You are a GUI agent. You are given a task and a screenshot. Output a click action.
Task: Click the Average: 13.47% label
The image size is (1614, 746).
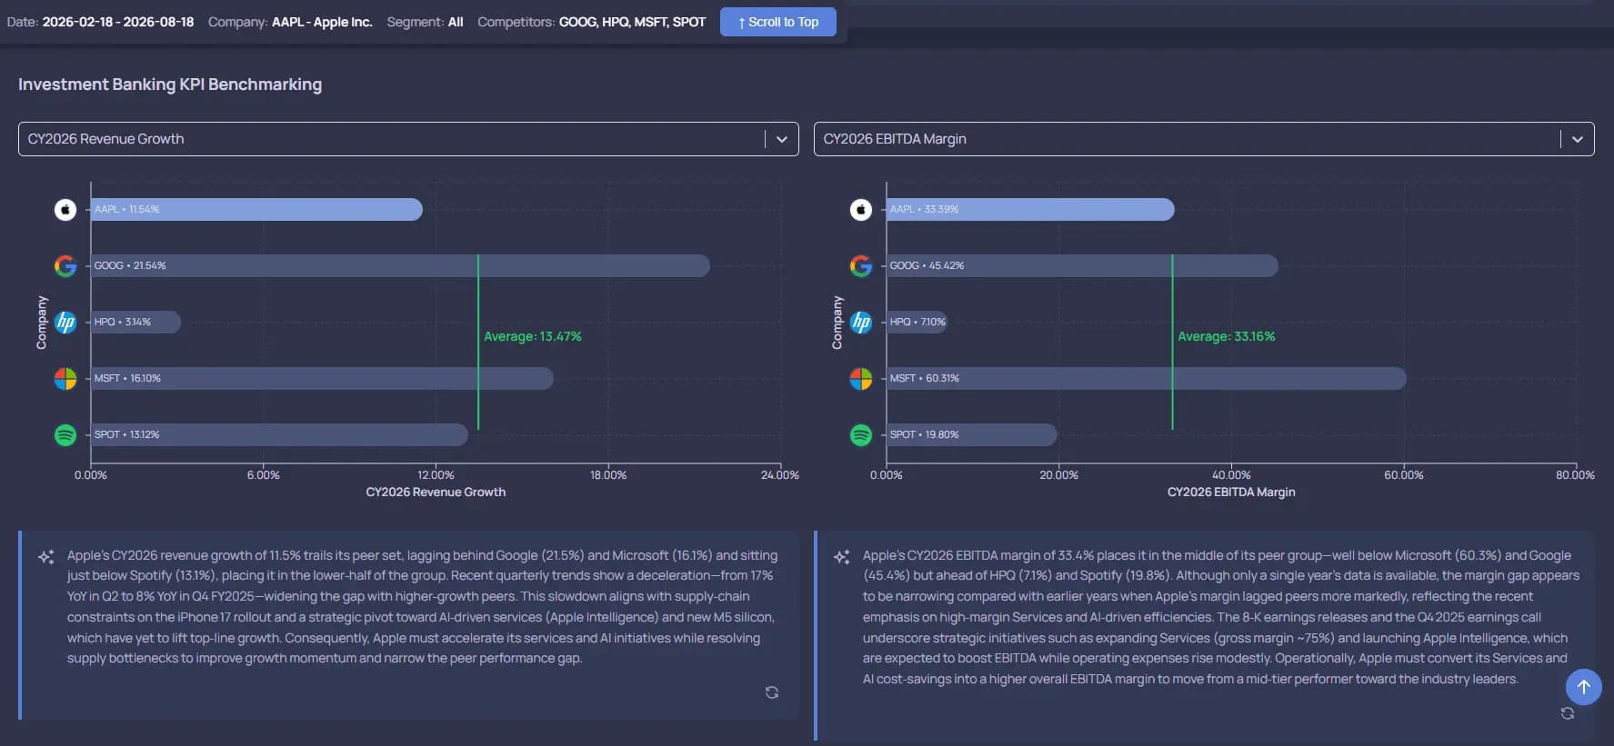533,337
